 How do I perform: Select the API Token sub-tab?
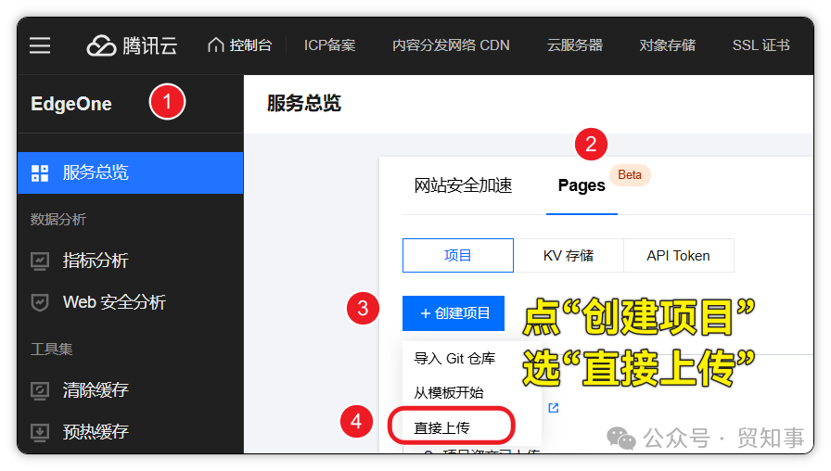click(x=678, y=255)
